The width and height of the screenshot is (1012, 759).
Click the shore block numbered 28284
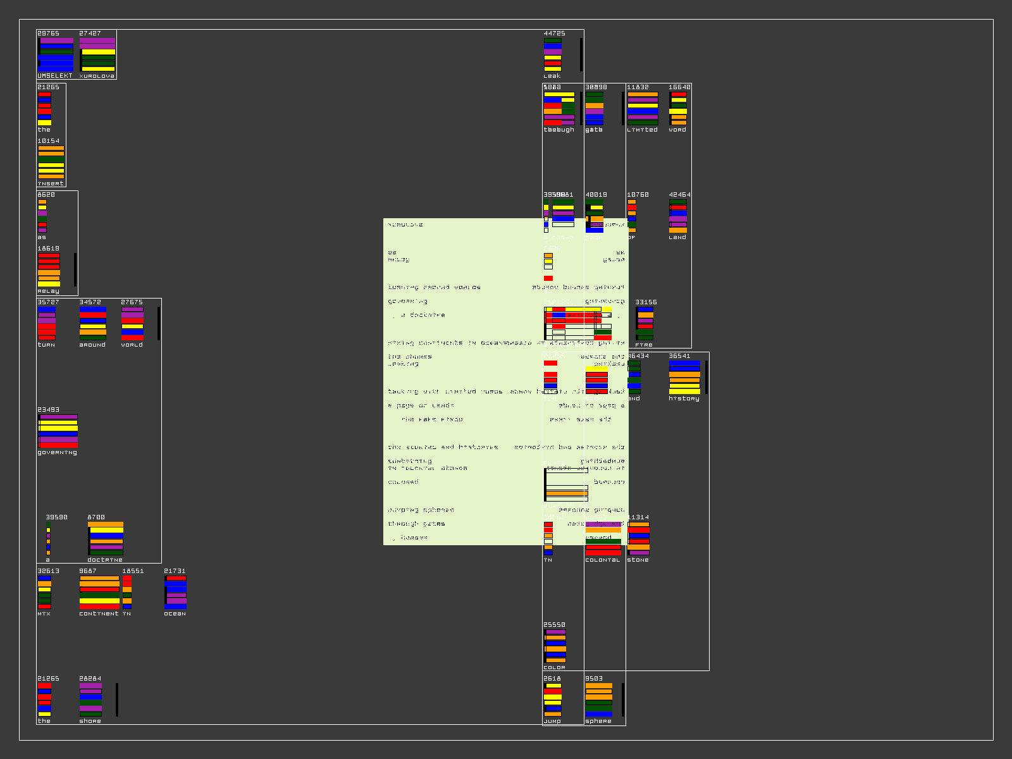tap(90, 700)
